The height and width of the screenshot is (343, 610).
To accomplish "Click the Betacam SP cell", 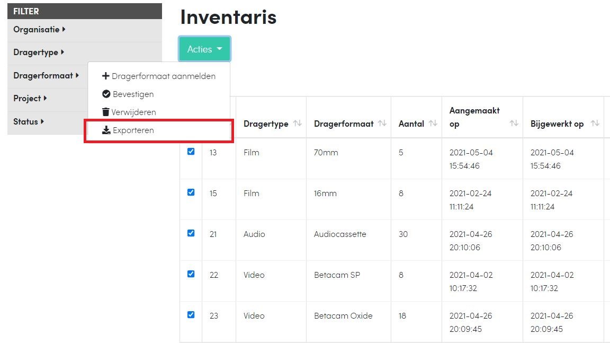I will pyautogui.click(x=337, y=275).
